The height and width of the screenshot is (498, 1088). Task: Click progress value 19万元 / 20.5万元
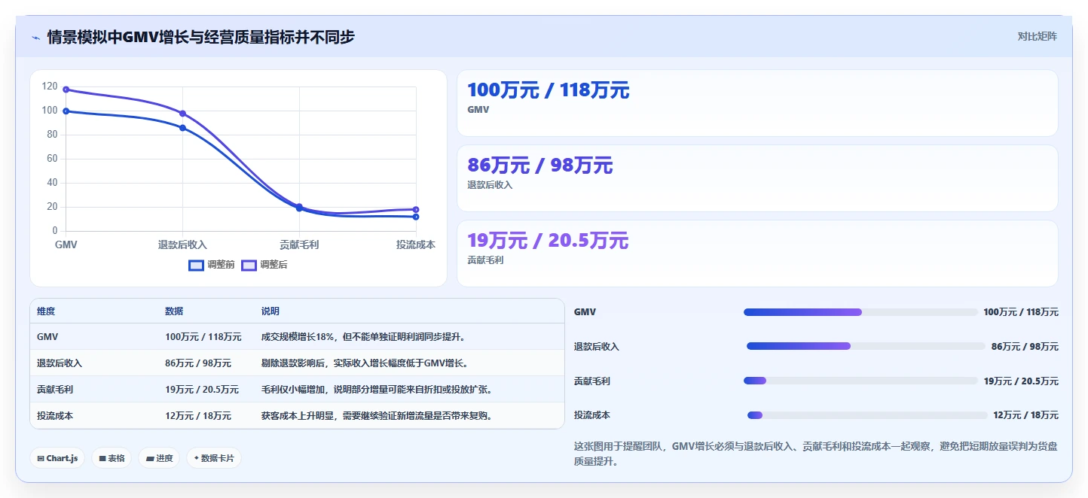(x=1021, y=381)
